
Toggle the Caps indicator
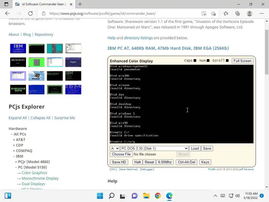195,60
